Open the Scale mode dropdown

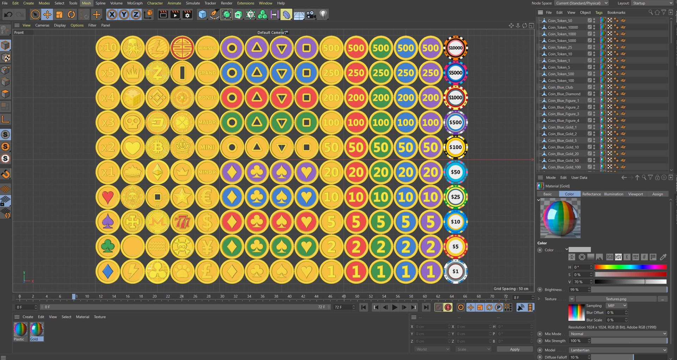pos(474,349)
